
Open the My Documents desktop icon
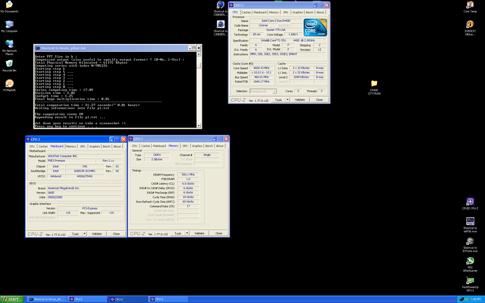click(9, 7)
